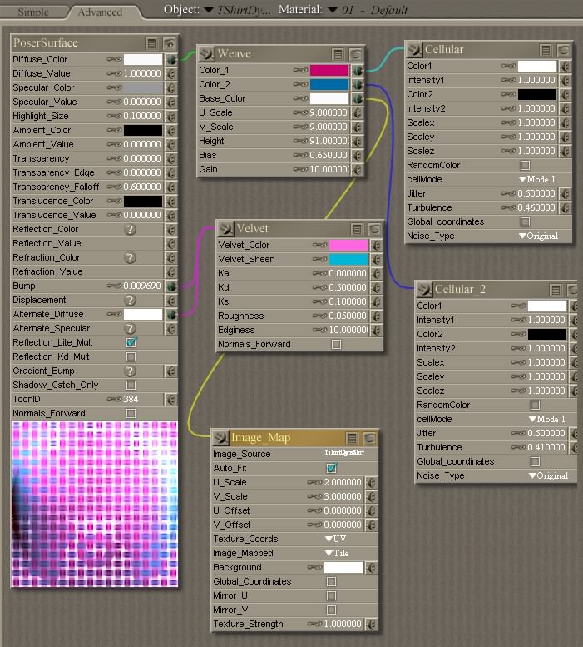Click the Cellular_2 node output icon
Viewport: 583px width, 647px height.
[x=424, y=289]
